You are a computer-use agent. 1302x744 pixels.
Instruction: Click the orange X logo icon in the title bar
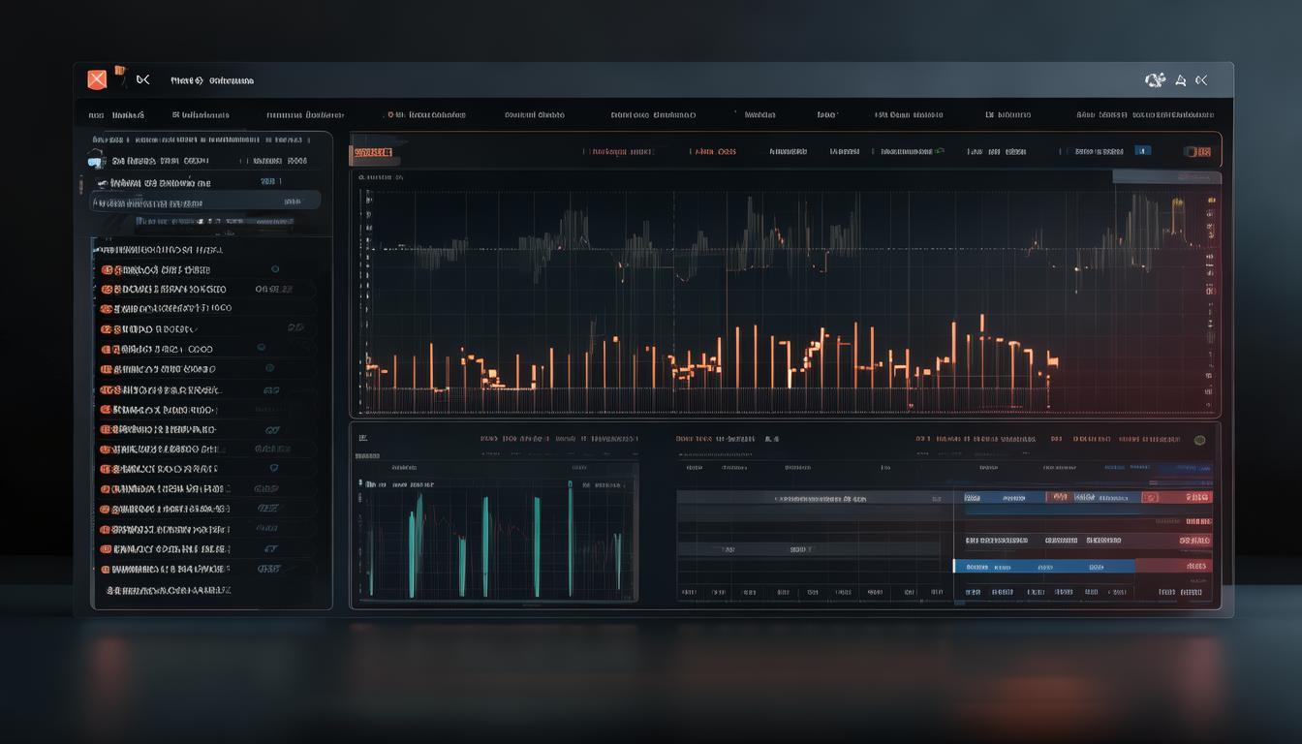[97, 80]
